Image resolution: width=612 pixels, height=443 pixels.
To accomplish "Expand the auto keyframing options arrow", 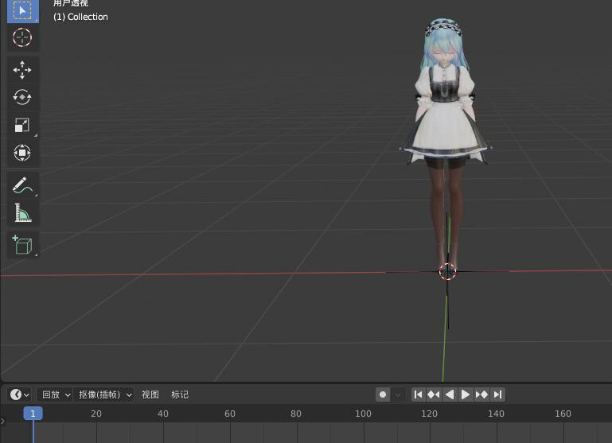I will pyautogui.click(x=398, y=395).
